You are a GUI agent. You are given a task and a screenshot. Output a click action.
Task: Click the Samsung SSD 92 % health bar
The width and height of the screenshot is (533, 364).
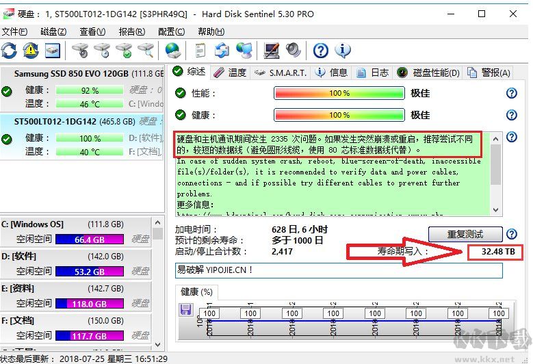90,90
